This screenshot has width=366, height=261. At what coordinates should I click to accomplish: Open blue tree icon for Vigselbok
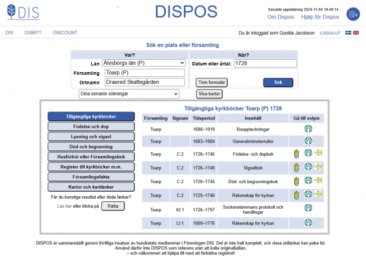coord(308,167)
